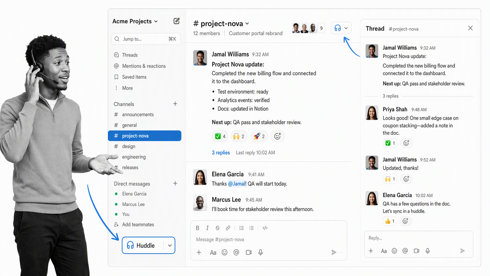Click the Jump to search field

point(146,39)
